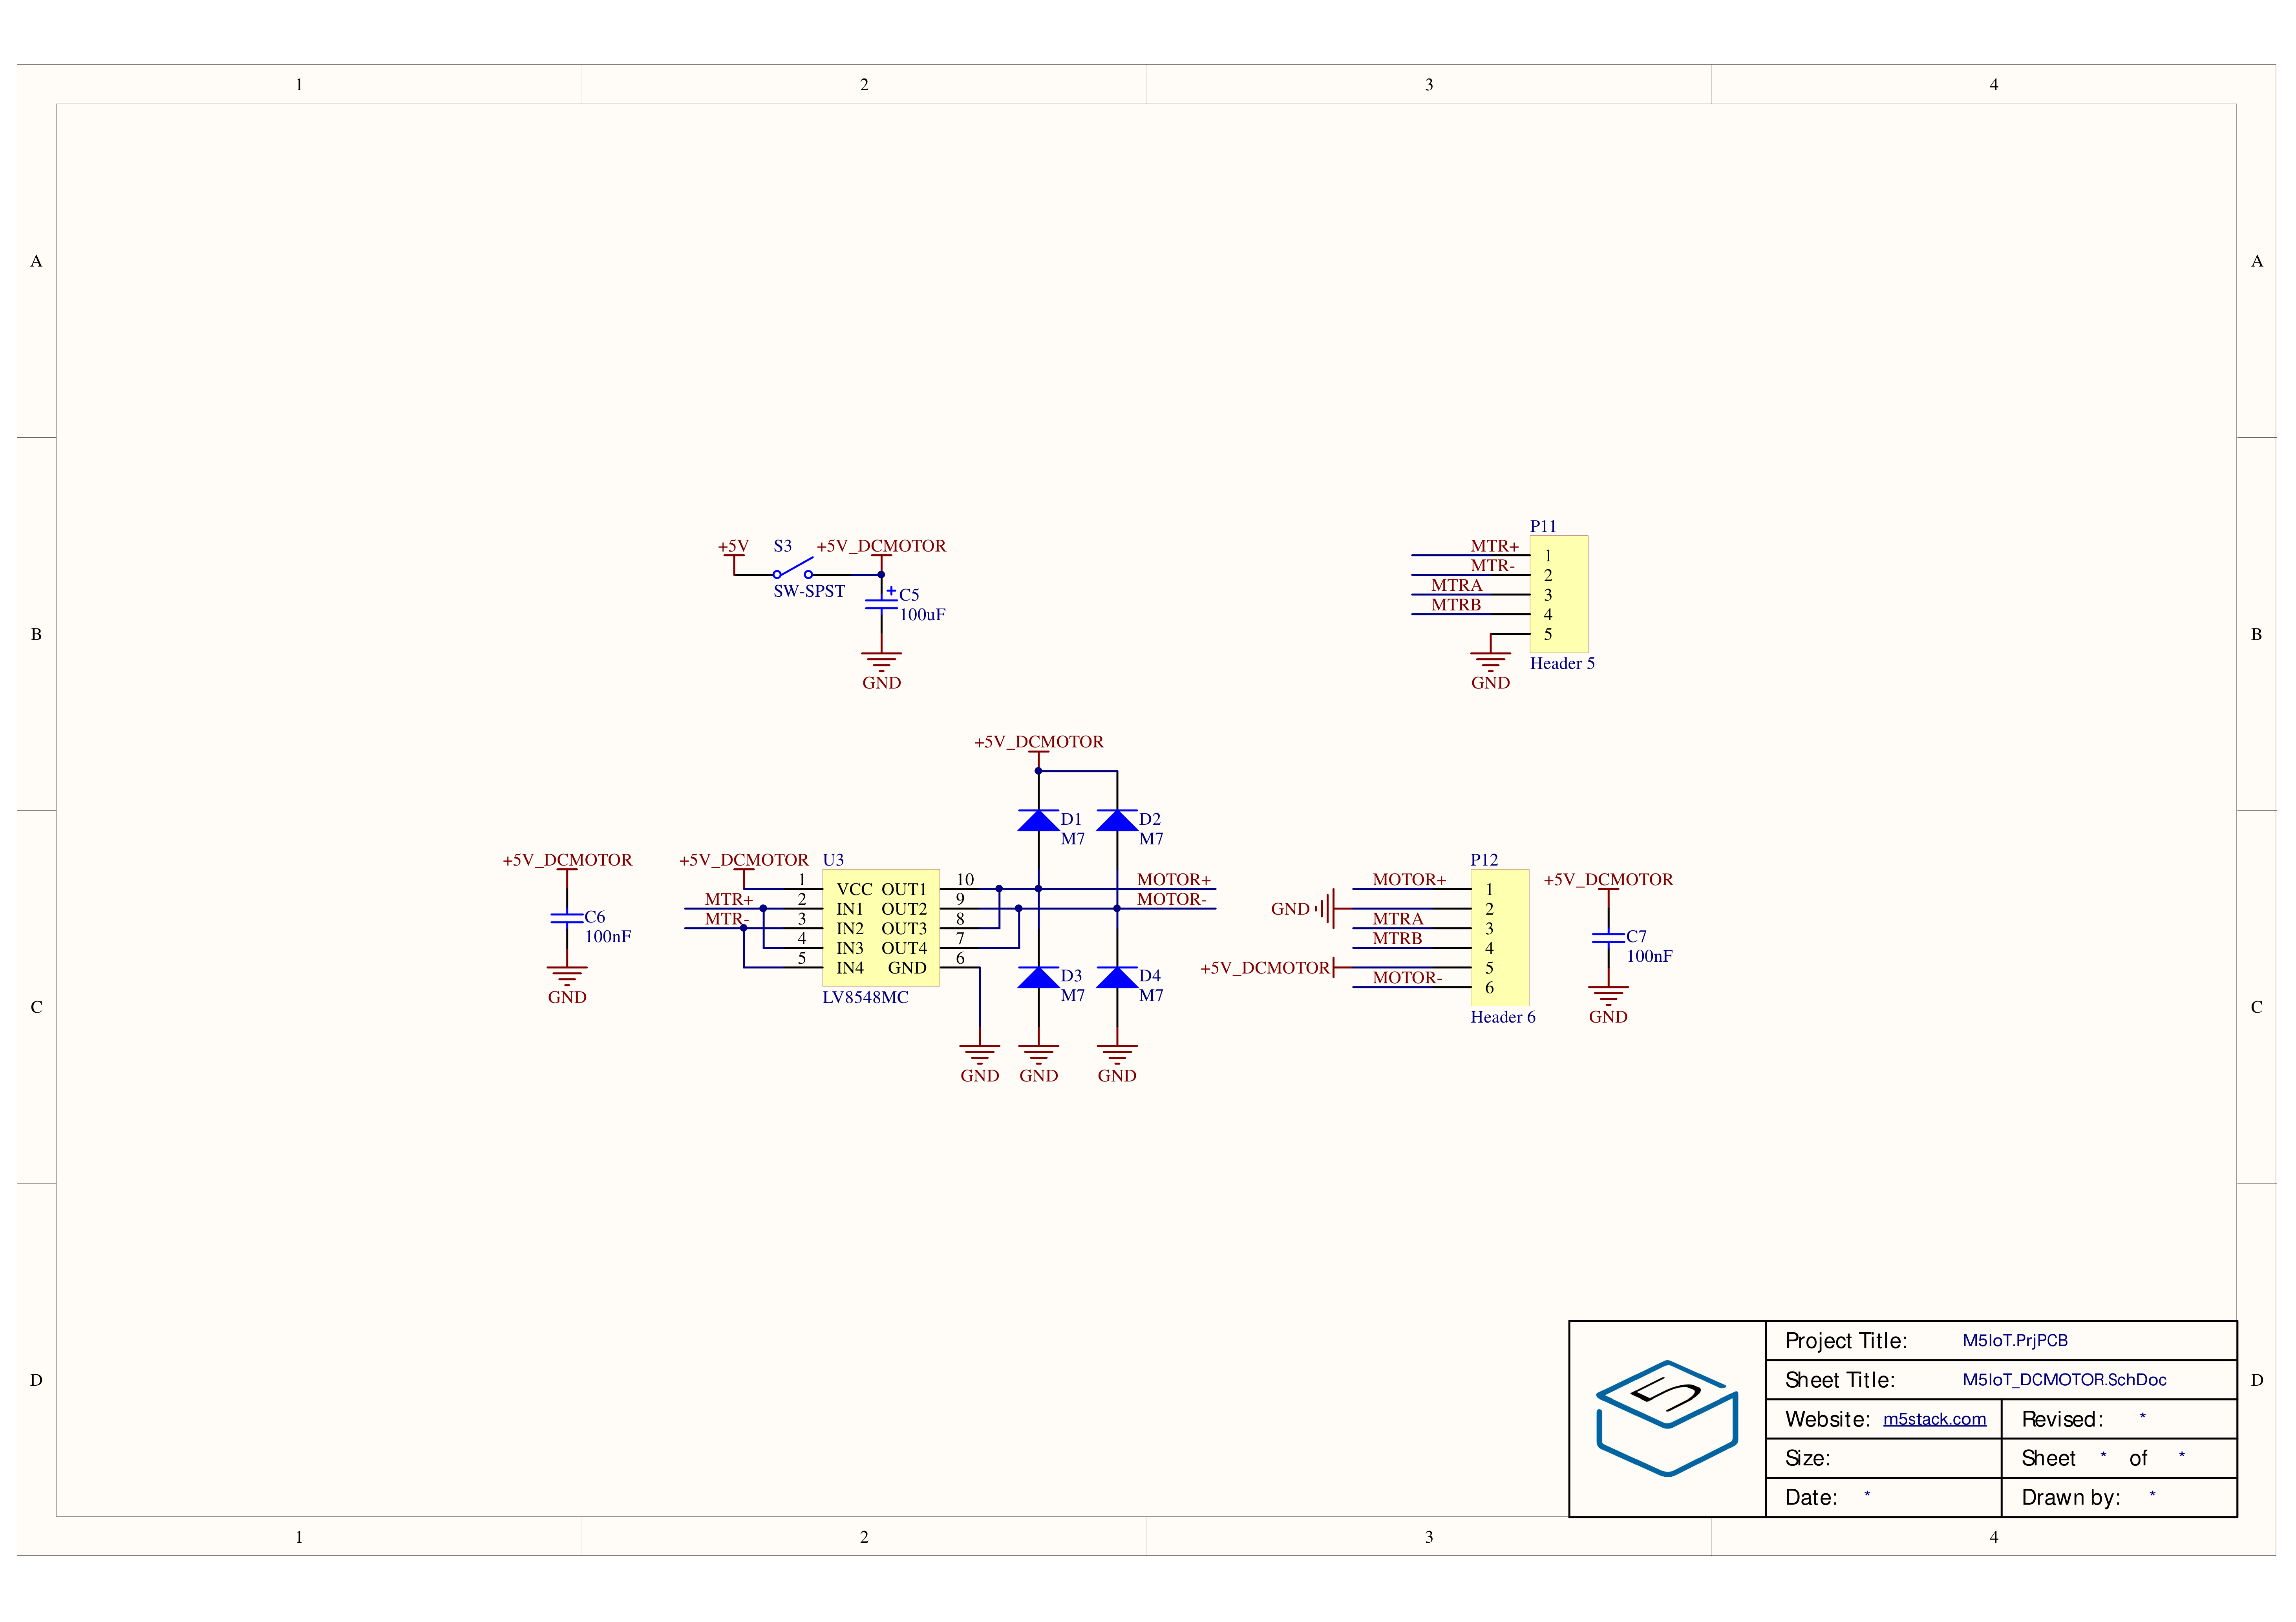
Task: Click the D2 diode symbol
Action: [1117, 821]
